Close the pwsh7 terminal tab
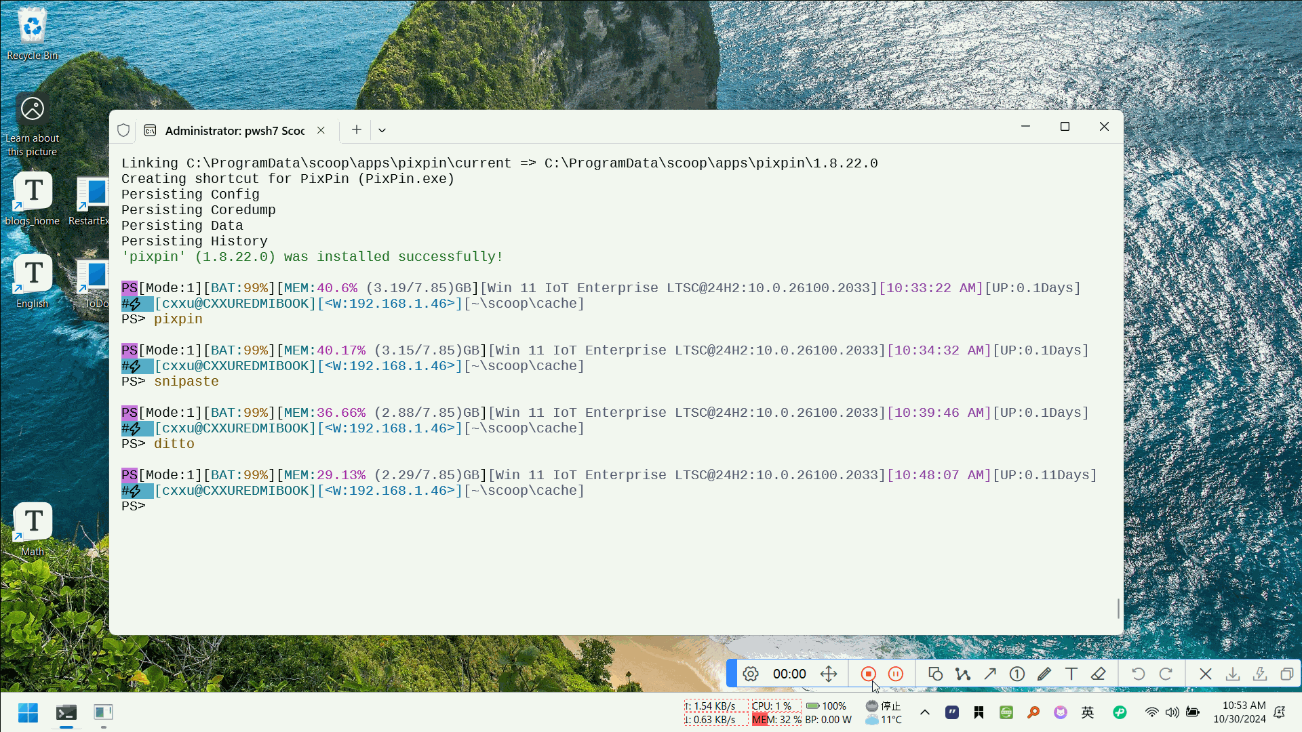 tap(321, 130)
